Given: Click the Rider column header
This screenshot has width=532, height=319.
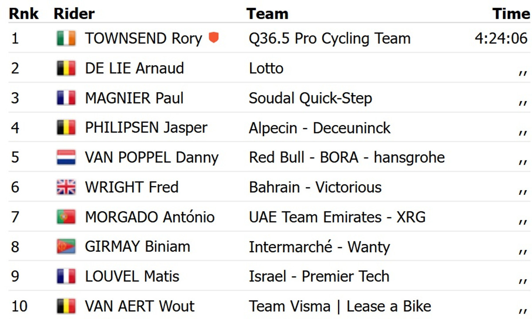Looking at the screenshot, I should pos(74,14).
